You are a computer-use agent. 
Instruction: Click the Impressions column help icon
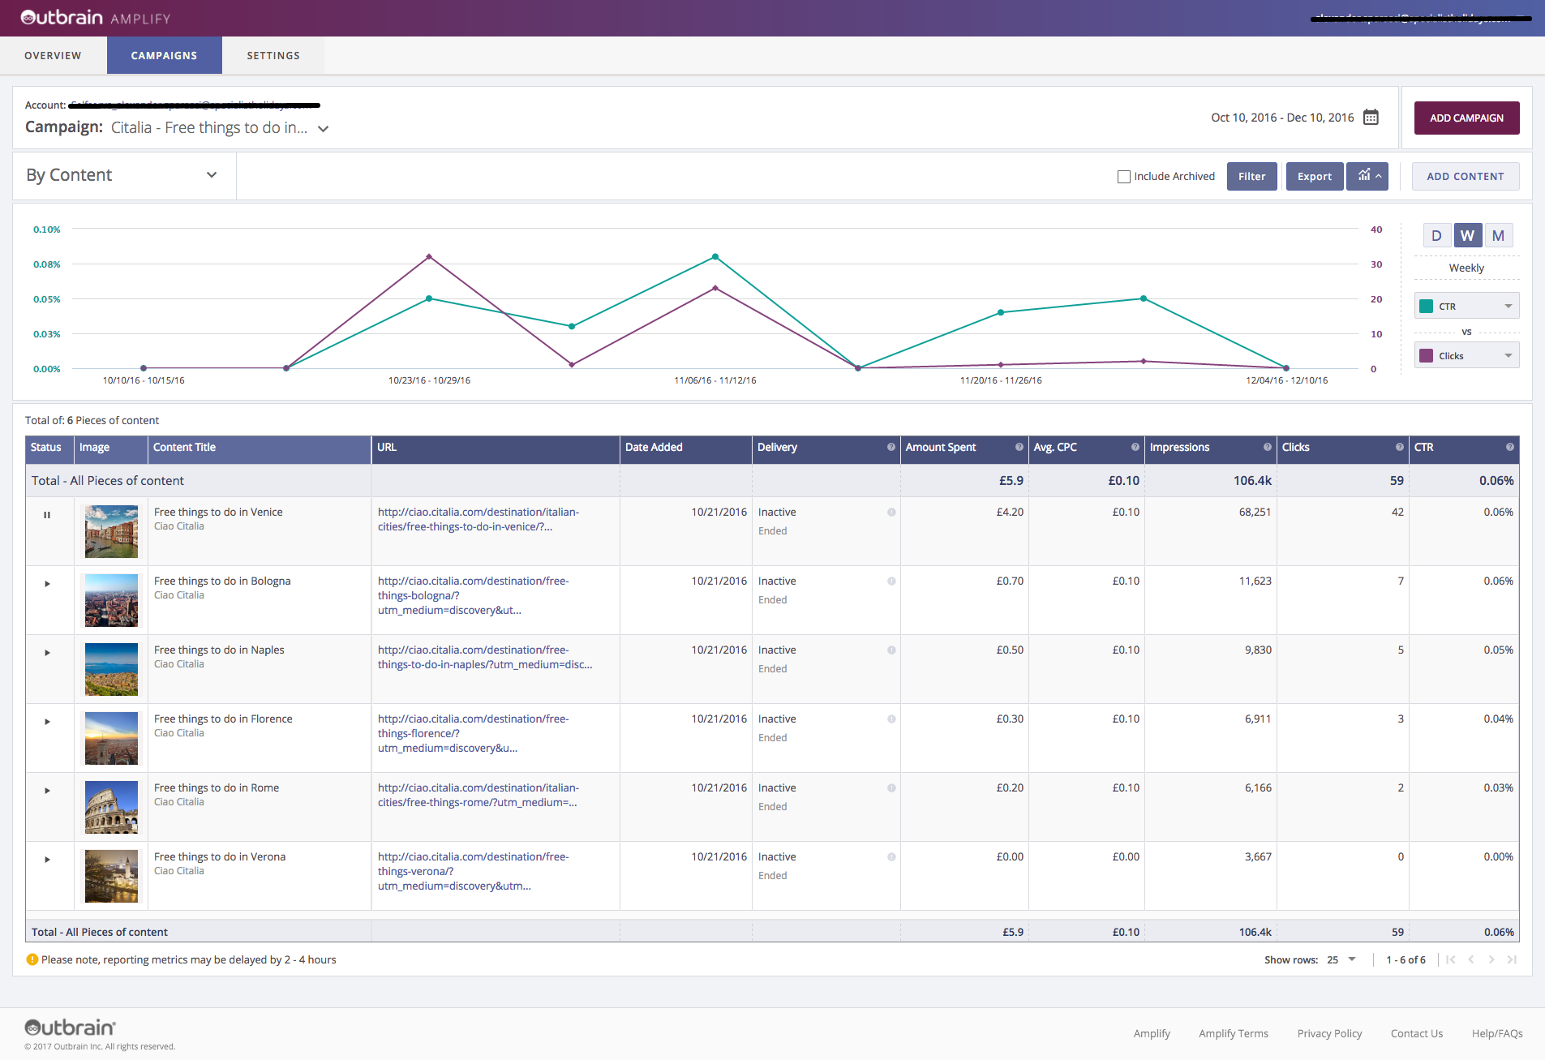pyautogui.click(x=1268, y=447)
